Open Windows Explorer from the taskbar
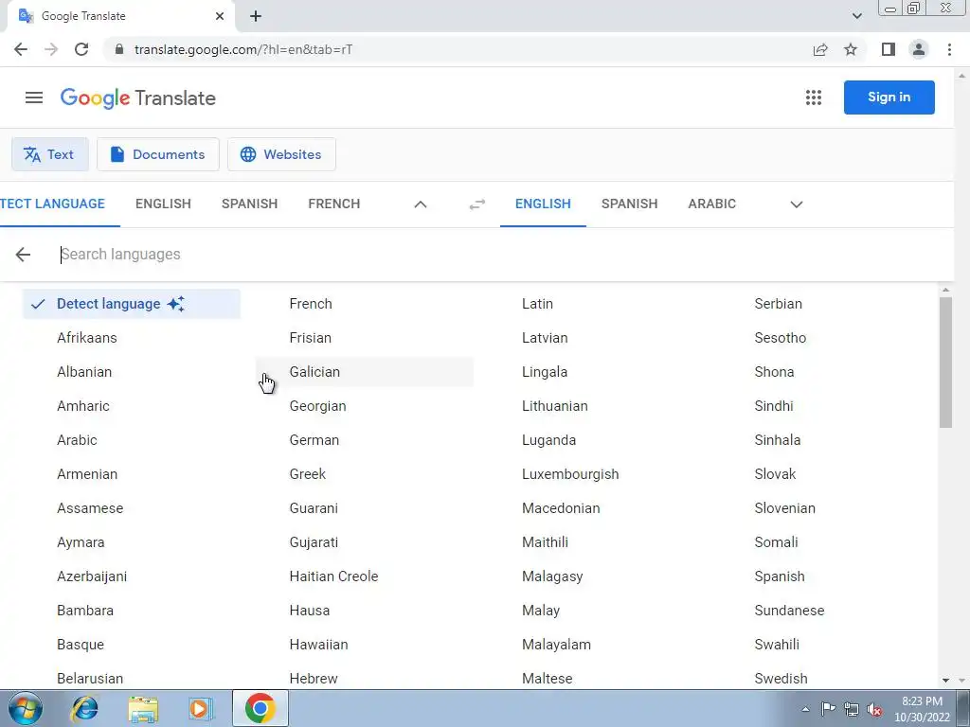970x727 pixels. point(143,708)
